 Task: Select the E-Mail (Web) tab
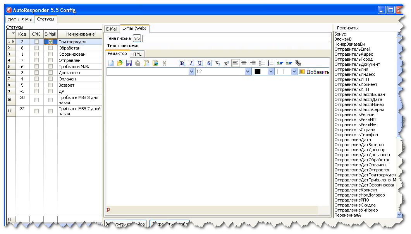(x=134, y=28)
